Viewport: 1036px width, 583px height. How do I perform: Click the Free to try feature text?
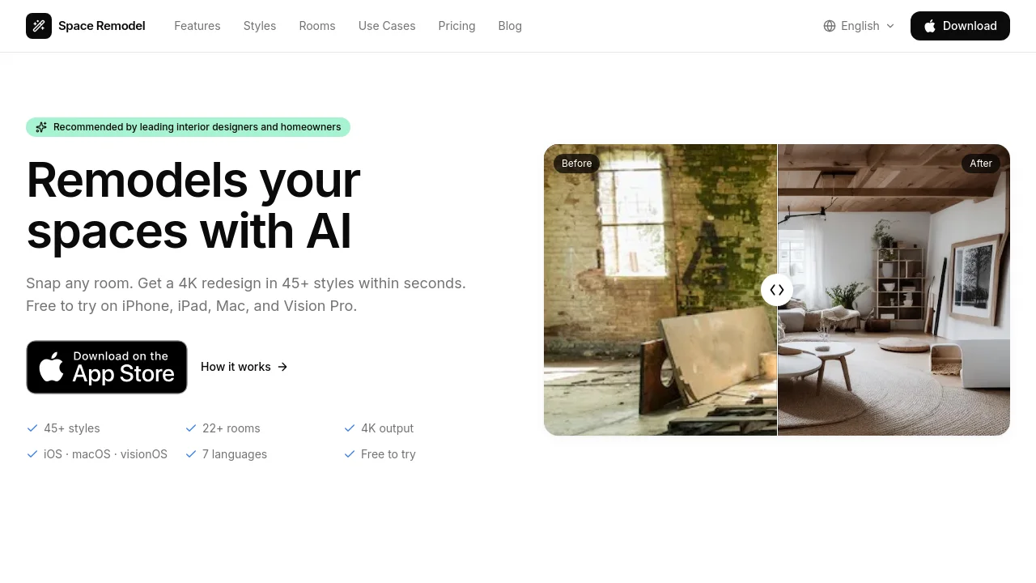point(388,454)
